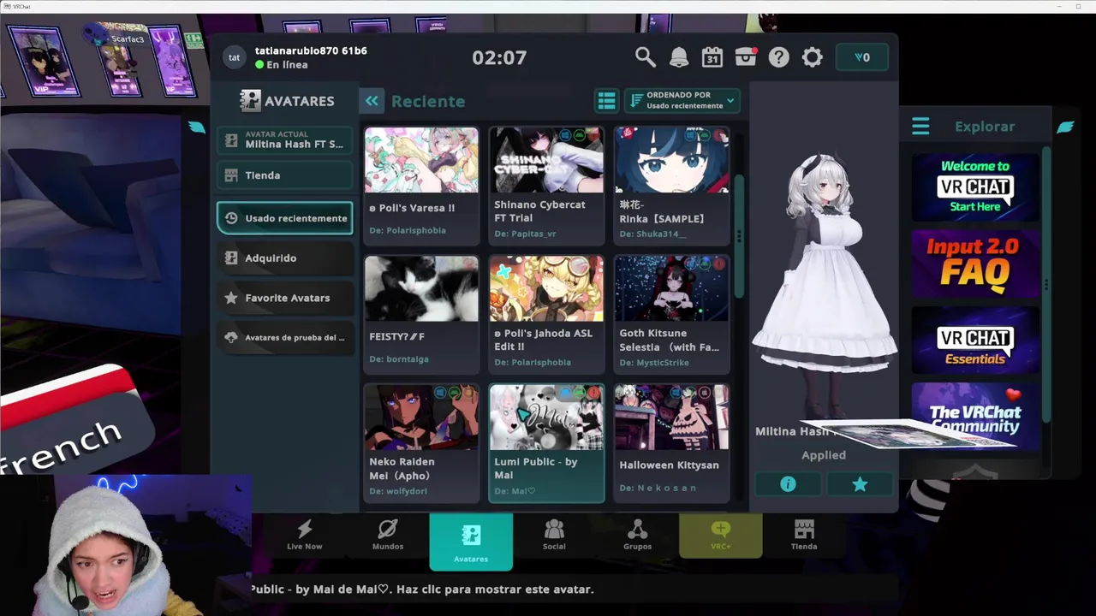Viewport: 1096px width, 616px height.
Task: Open the VRChat Essentials banner
Action: (975, 340)
